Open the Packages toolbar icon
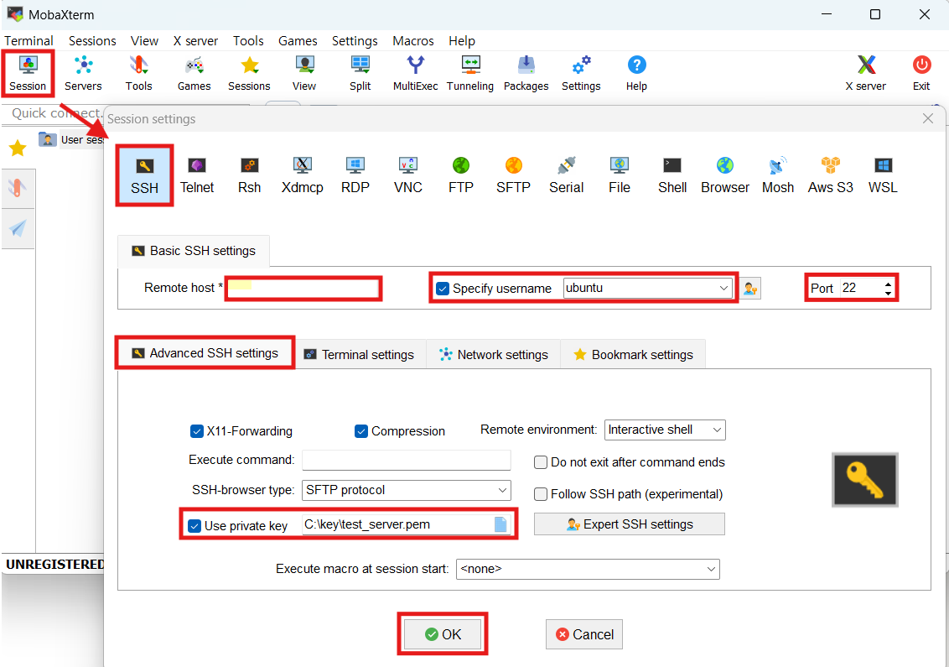The height and width of the screenshot is (667, 949). [x=526, y=73]
